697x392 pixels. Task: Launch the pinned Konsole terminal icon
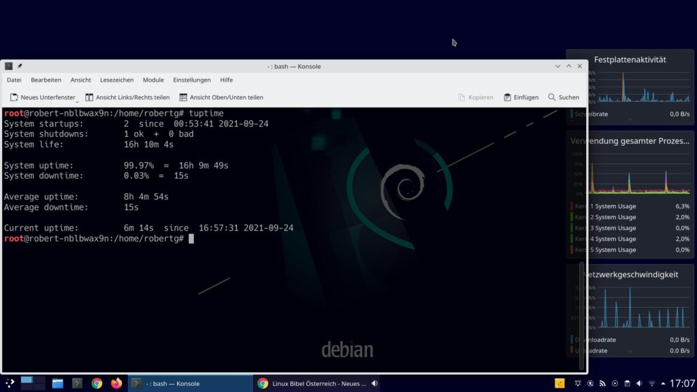point(77,383)
